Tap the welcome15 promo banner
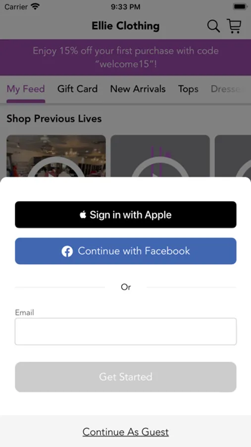The image size is (251, 447). (x=125, y=57)
